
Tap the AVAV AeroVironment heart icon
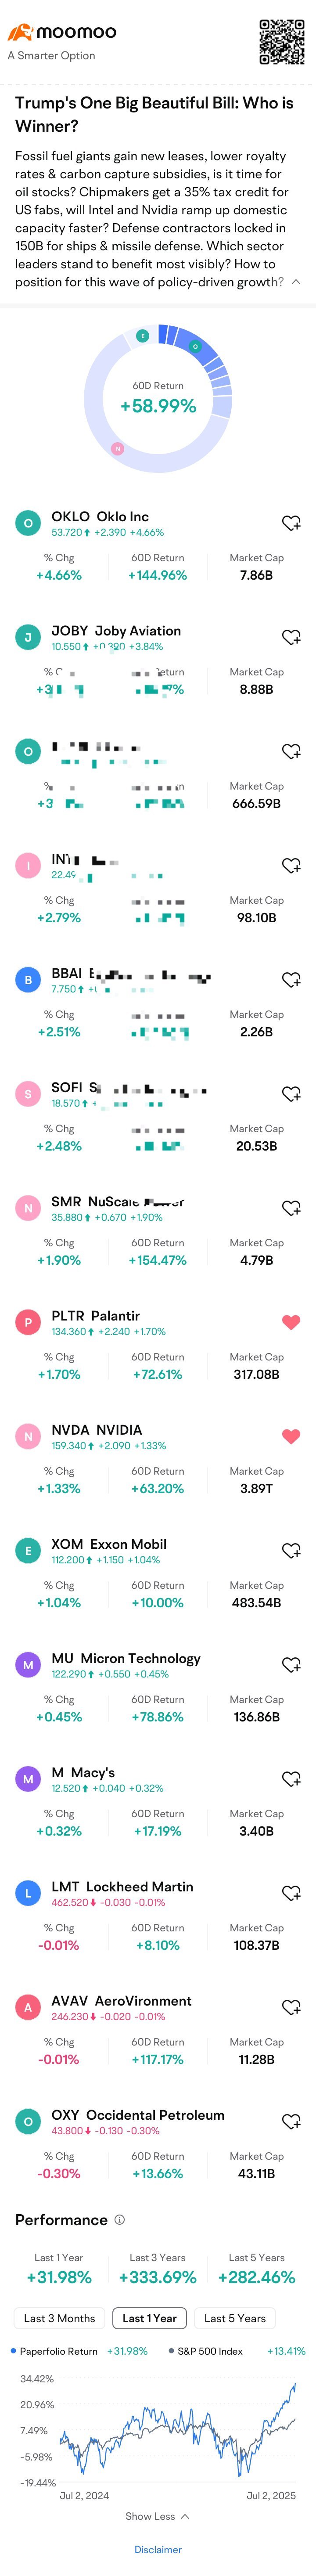tap(291, 2007)
